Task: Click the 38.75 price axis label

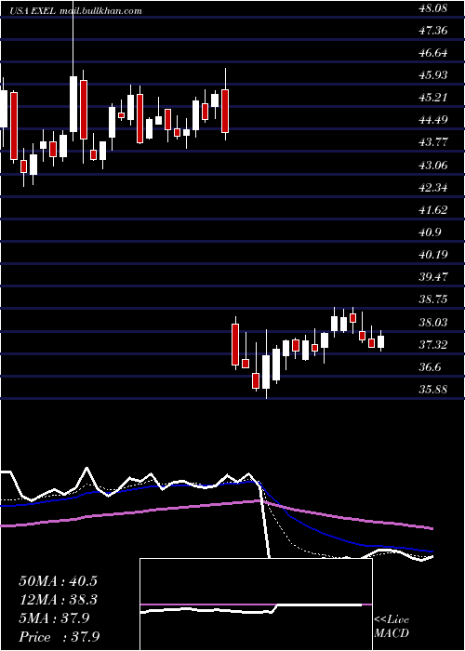Action: tap(433, 299)
